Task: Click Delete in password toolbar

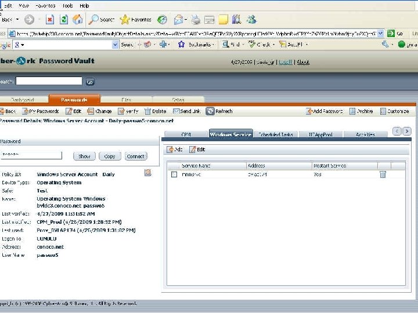Action: [156, 111]
